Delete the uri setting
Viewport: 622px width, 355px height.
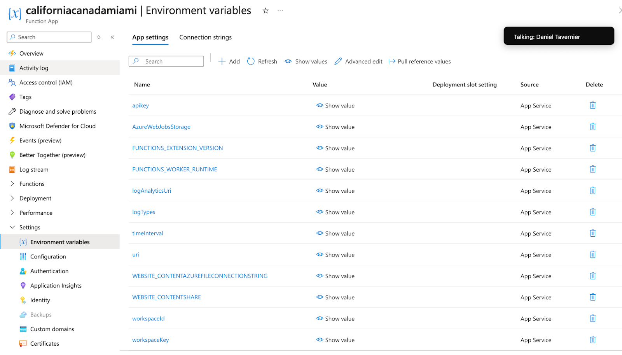coord(592,255)
